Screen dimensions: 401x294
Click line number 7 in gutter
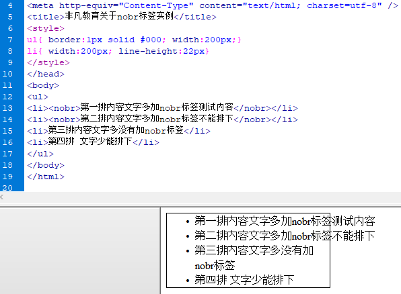(10, 40)
